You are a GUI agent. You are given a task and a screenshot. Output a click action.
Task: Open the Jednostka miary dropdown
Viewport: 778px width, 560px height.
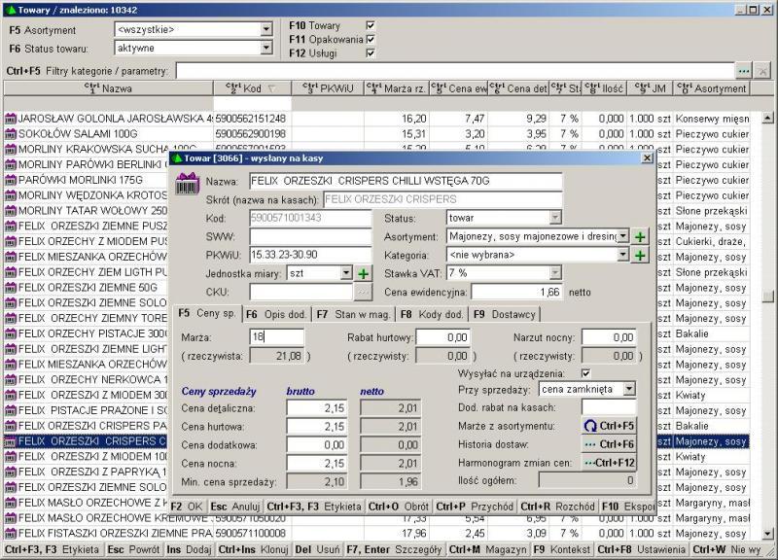coord(346,273)
